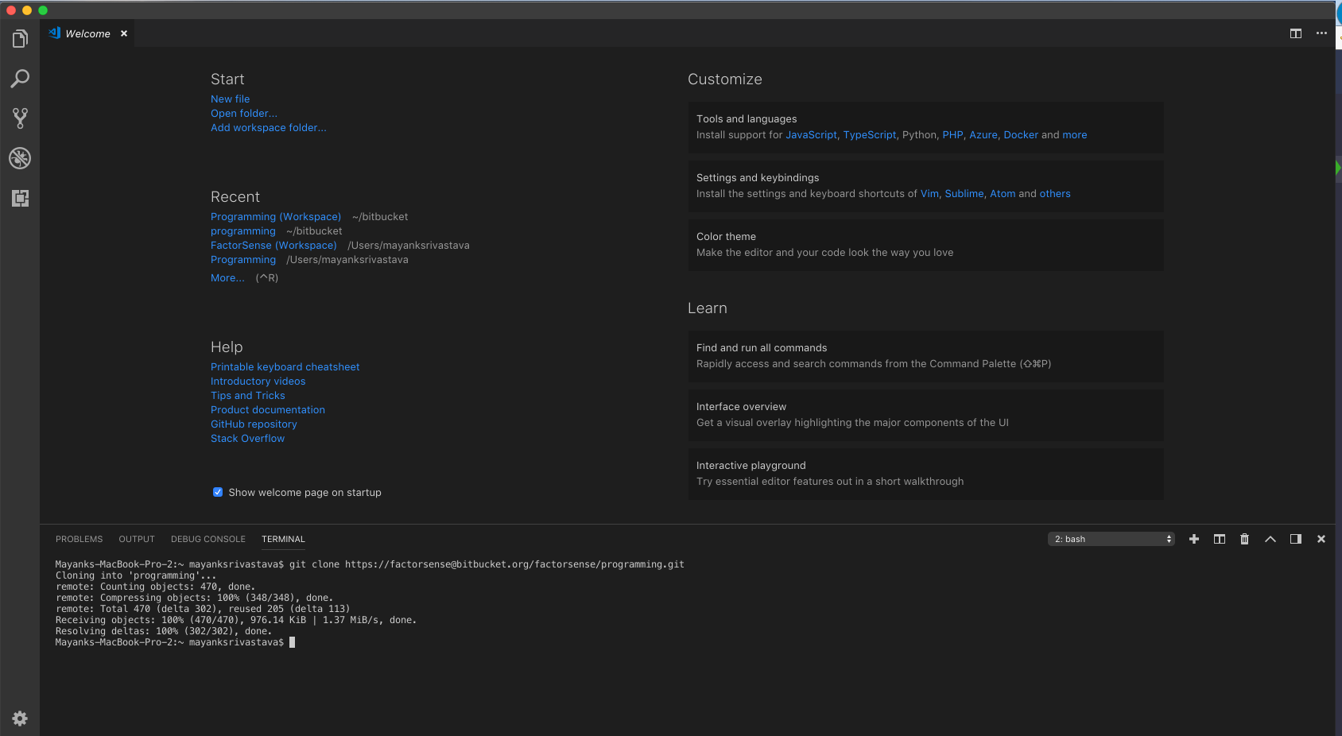Kill the terminal with trash icon

pyautogui.click(x=1245, y=539)
